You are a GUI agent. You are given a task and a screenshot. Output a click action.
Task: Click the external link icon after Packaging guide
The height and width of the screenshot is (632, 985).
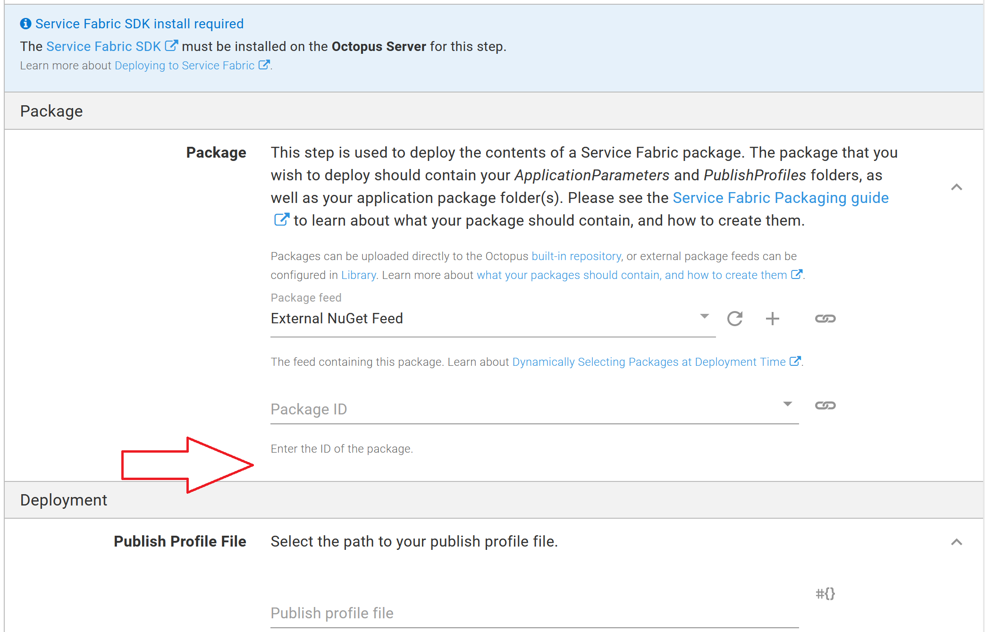coord(281,219)
